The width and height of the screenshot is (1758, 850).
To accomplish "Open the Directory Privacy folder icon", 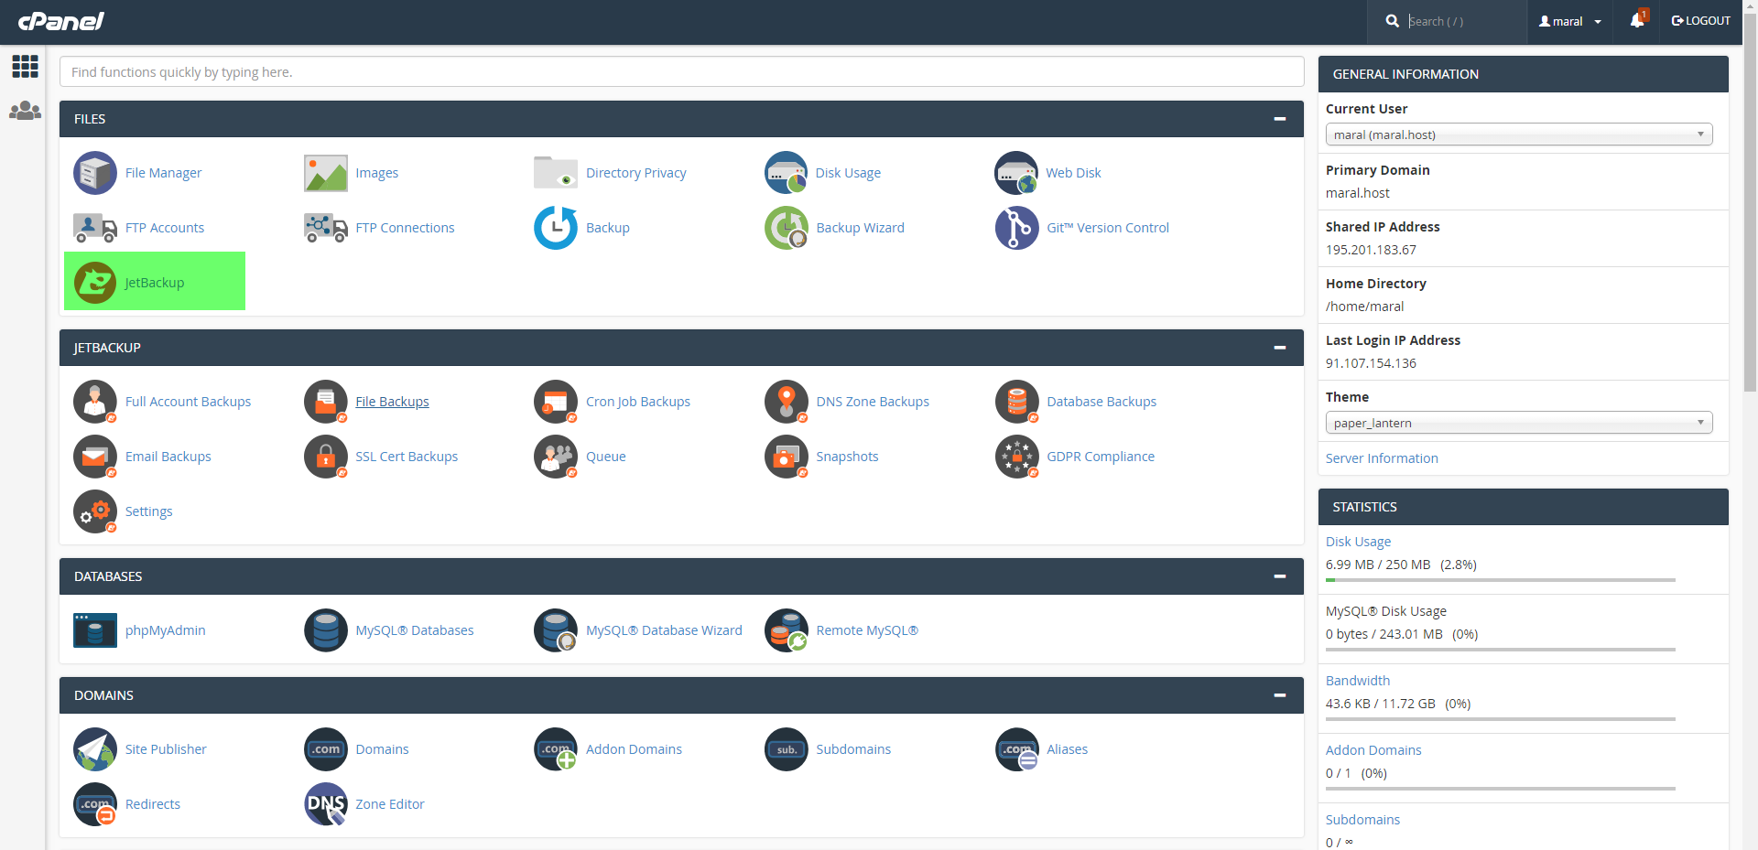I will (556, 173).
